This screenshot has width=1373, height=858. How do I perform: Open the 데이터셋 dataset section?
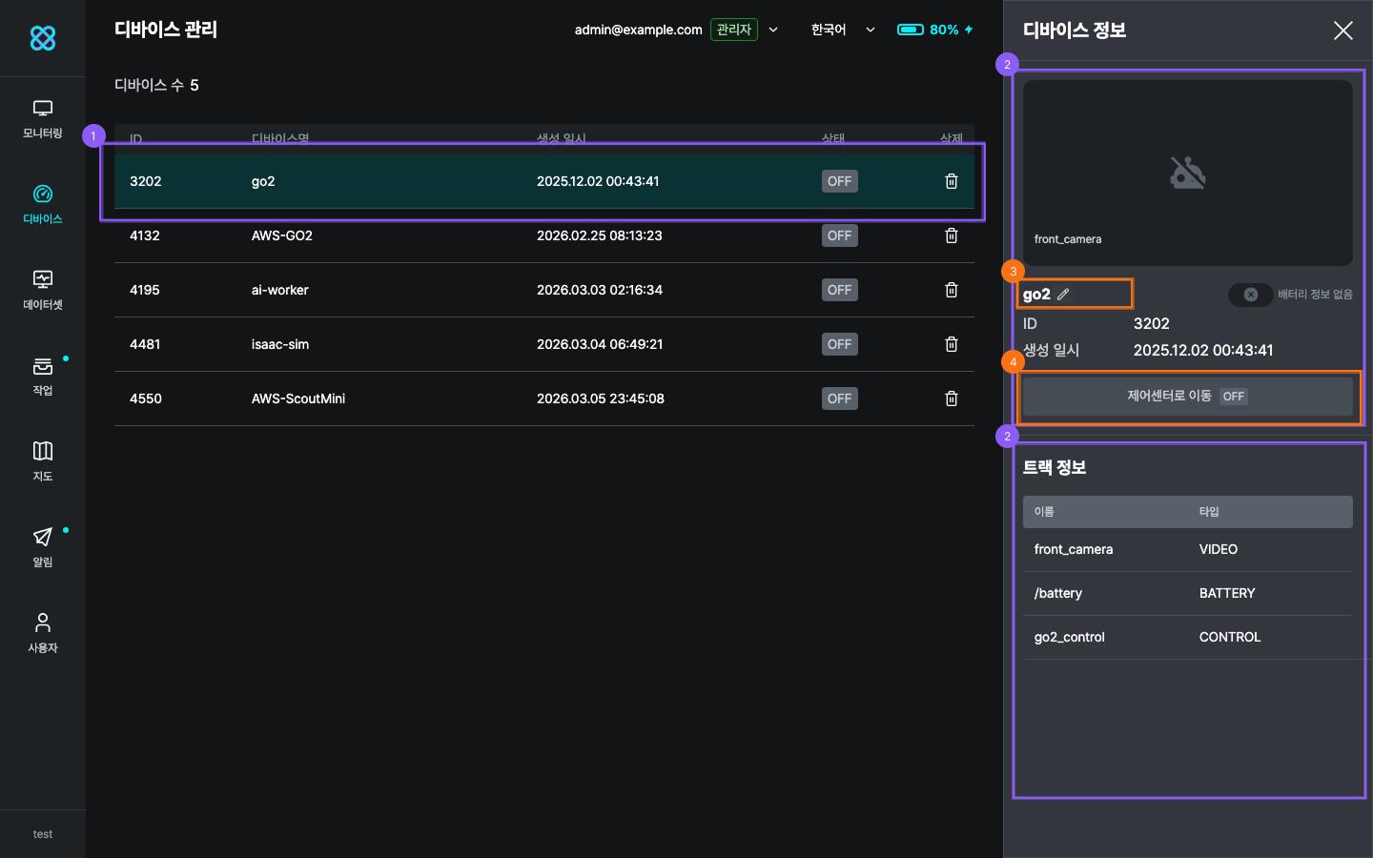click(x=43, y=290)
